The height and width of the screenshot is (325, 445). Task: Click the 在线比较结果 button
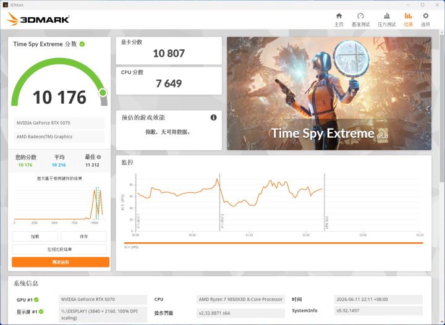tap(59, 249)
